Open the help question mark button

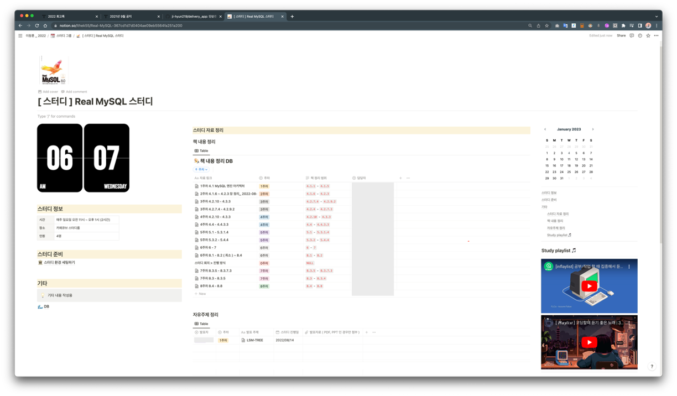tap(652, 366)
